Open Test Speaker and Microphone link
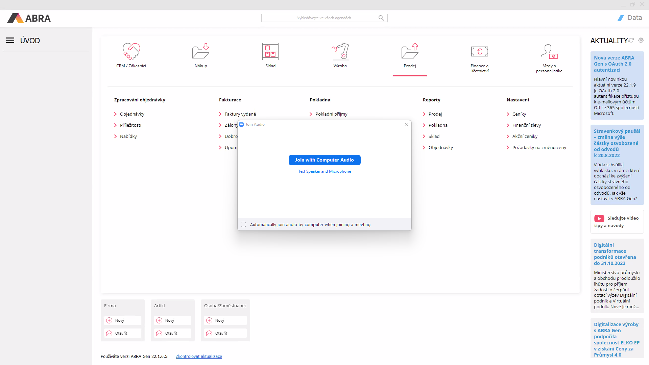The image size is (649, 365). [x=324, y=172]
